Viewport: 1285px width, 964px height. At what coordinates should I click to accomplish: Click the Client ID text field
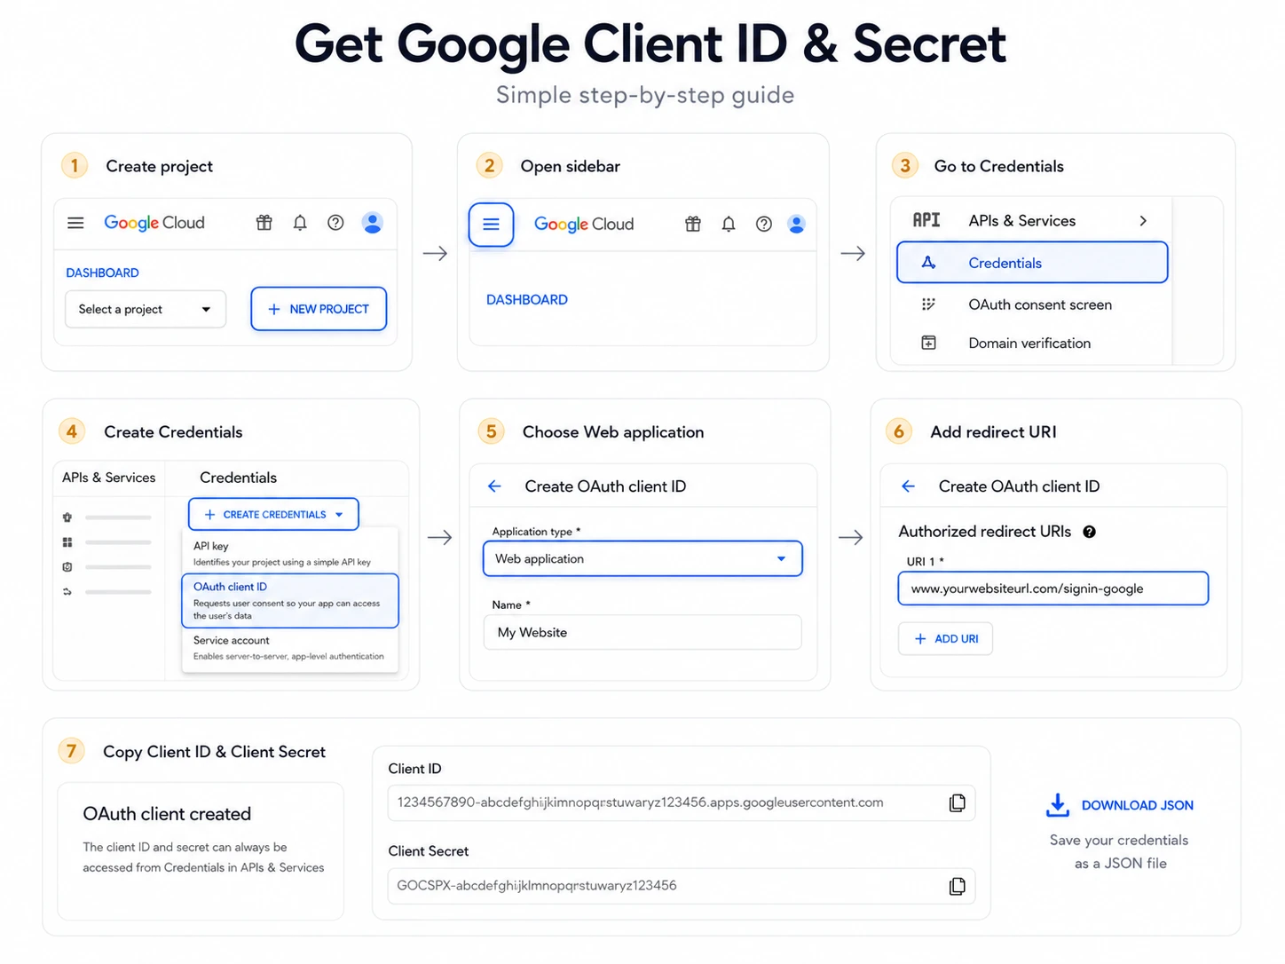(682, 802)
